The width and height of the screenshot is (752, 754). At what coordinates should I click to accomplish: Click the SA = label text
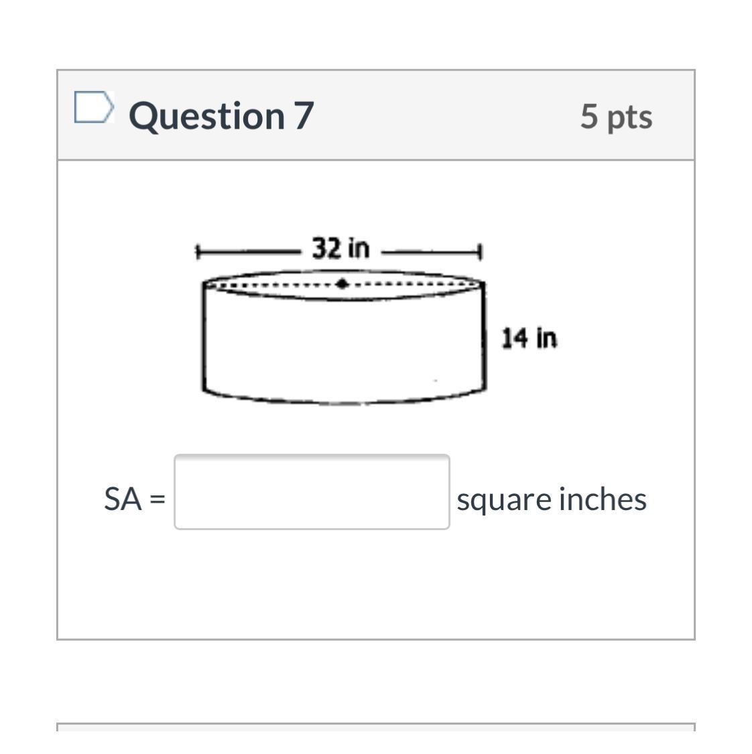click(x=135, y=499)
